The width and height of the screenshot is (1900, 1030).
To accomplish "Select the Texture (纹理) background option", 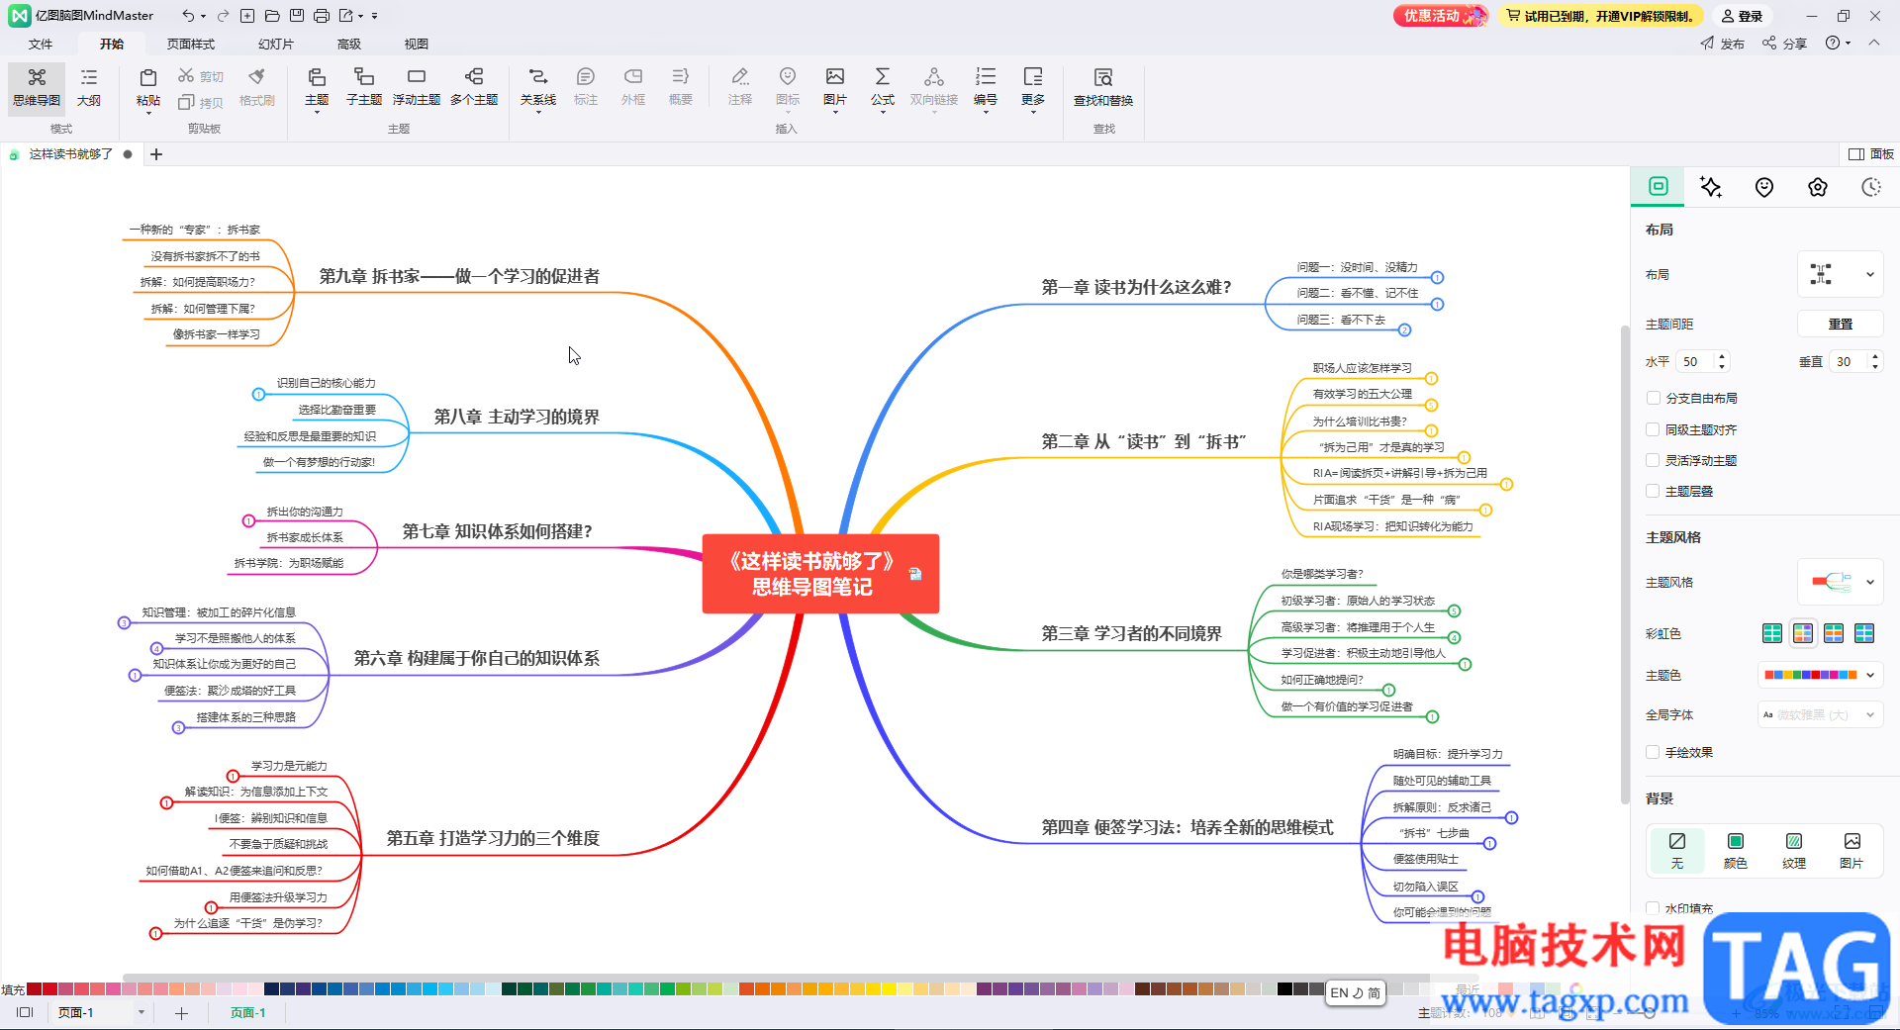I will click(x=1794, y=850).
